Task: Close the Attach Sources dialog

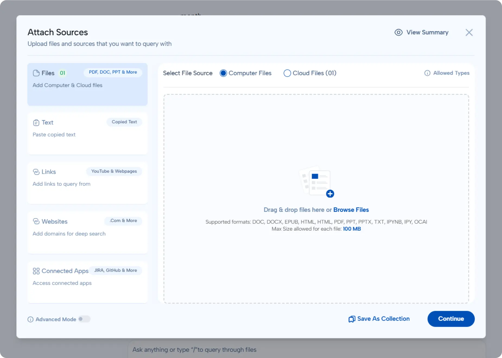Action: 469,33
